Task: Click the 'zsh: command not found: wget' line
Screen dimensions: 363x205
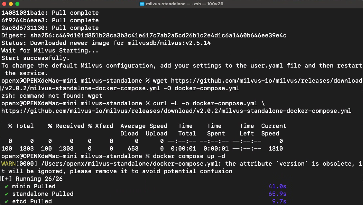Action: (52, 96)
